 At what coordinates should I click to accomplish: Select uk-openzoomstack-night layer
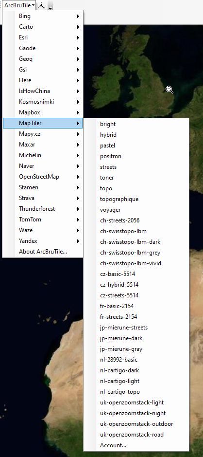(x=136, y=413)
